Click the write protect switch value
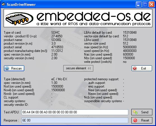Viewport: 156px width, 126px height. coord(125,62)
